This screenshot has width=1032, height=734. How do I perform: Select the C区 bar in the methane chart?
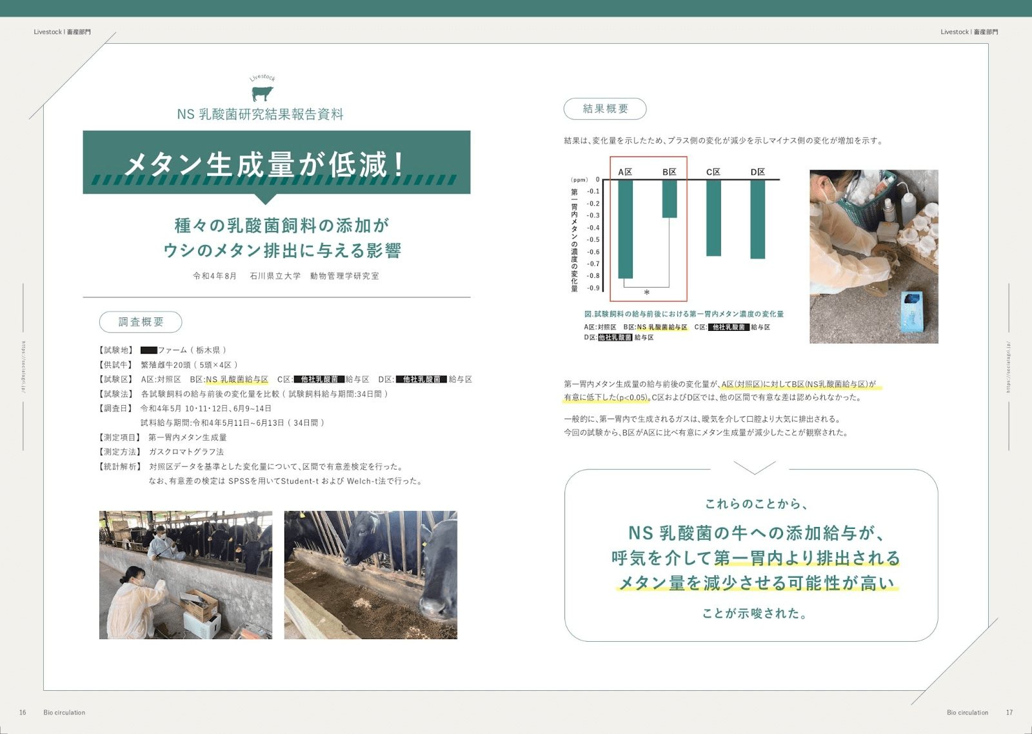tap(713, 218)
